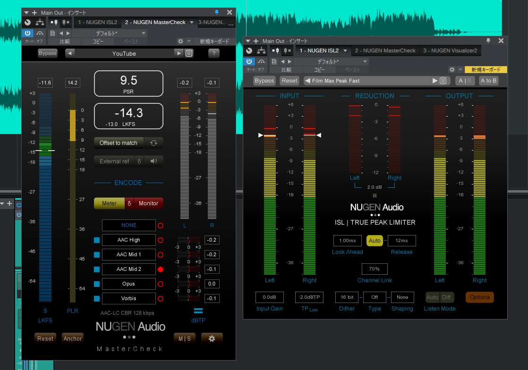
Task: Open gear settings in ISL2 host toolbar
Action: (x=452, y=69)
